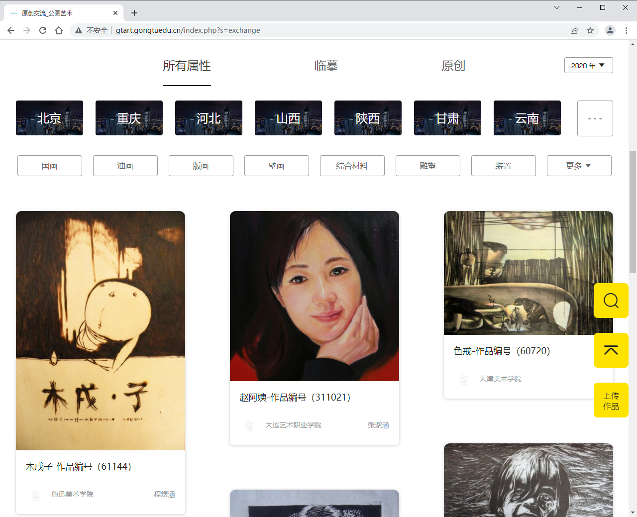Click school name 鲁迅美术学院
Screen dimensions: 637x517
[72, 494]
